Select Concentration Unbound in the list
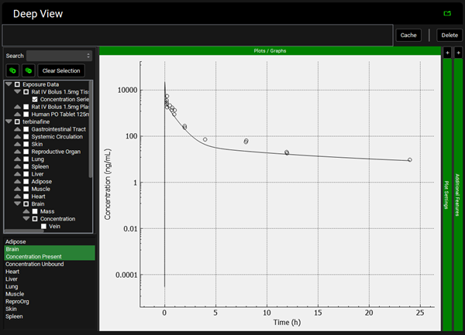The image size is (465, 335). point(34,264)
